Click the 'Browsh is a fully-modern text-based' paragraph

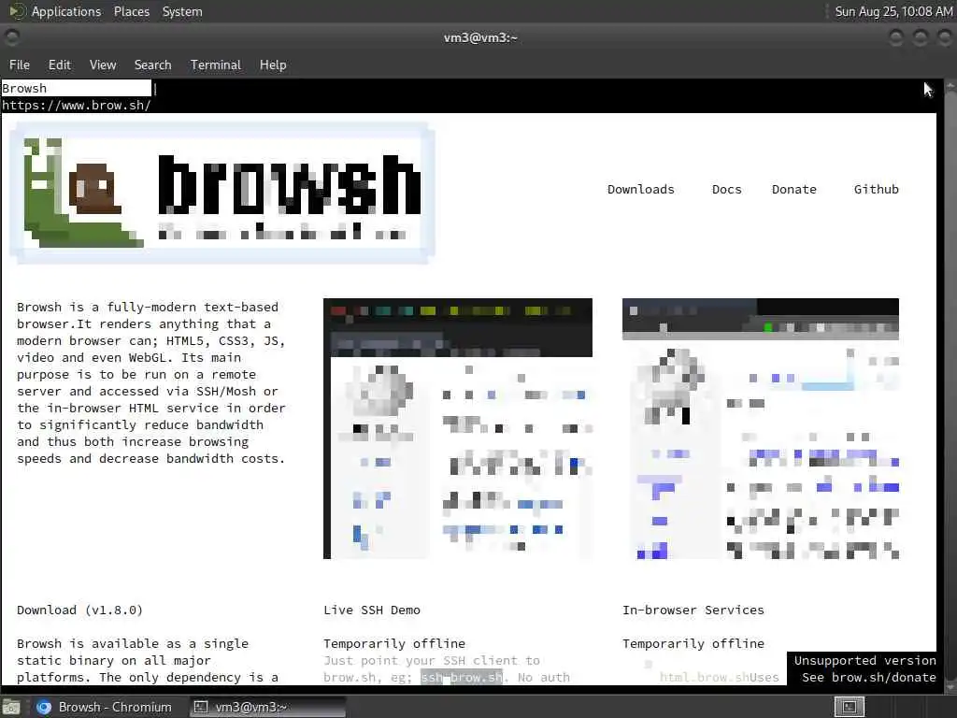pyautogui.click(x=150, y=382)
